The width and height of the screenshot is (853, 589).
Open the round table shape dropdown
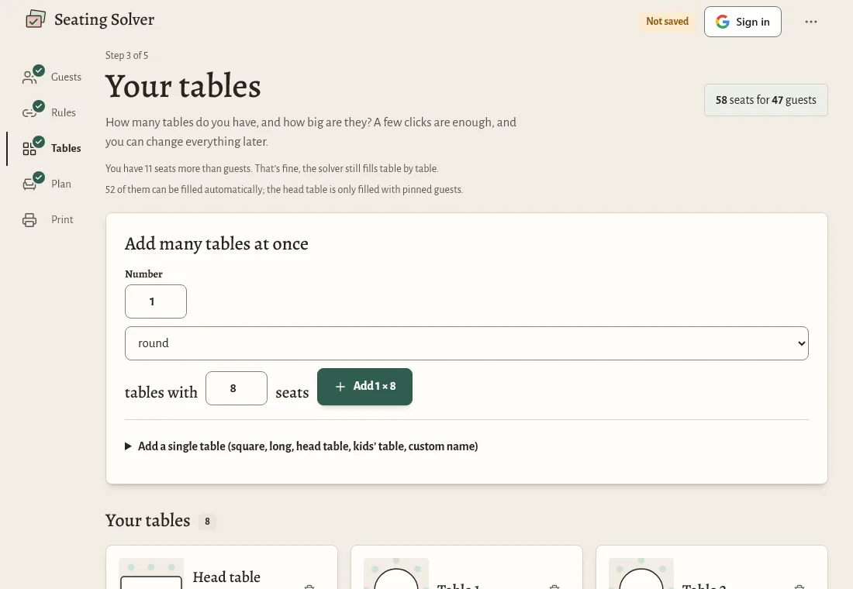(467, 343)
